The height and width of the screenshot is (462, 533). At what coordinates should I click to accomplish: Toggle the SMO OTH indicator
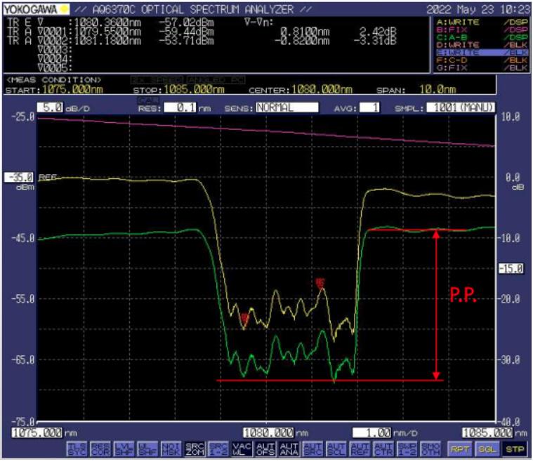coord(430,449)
